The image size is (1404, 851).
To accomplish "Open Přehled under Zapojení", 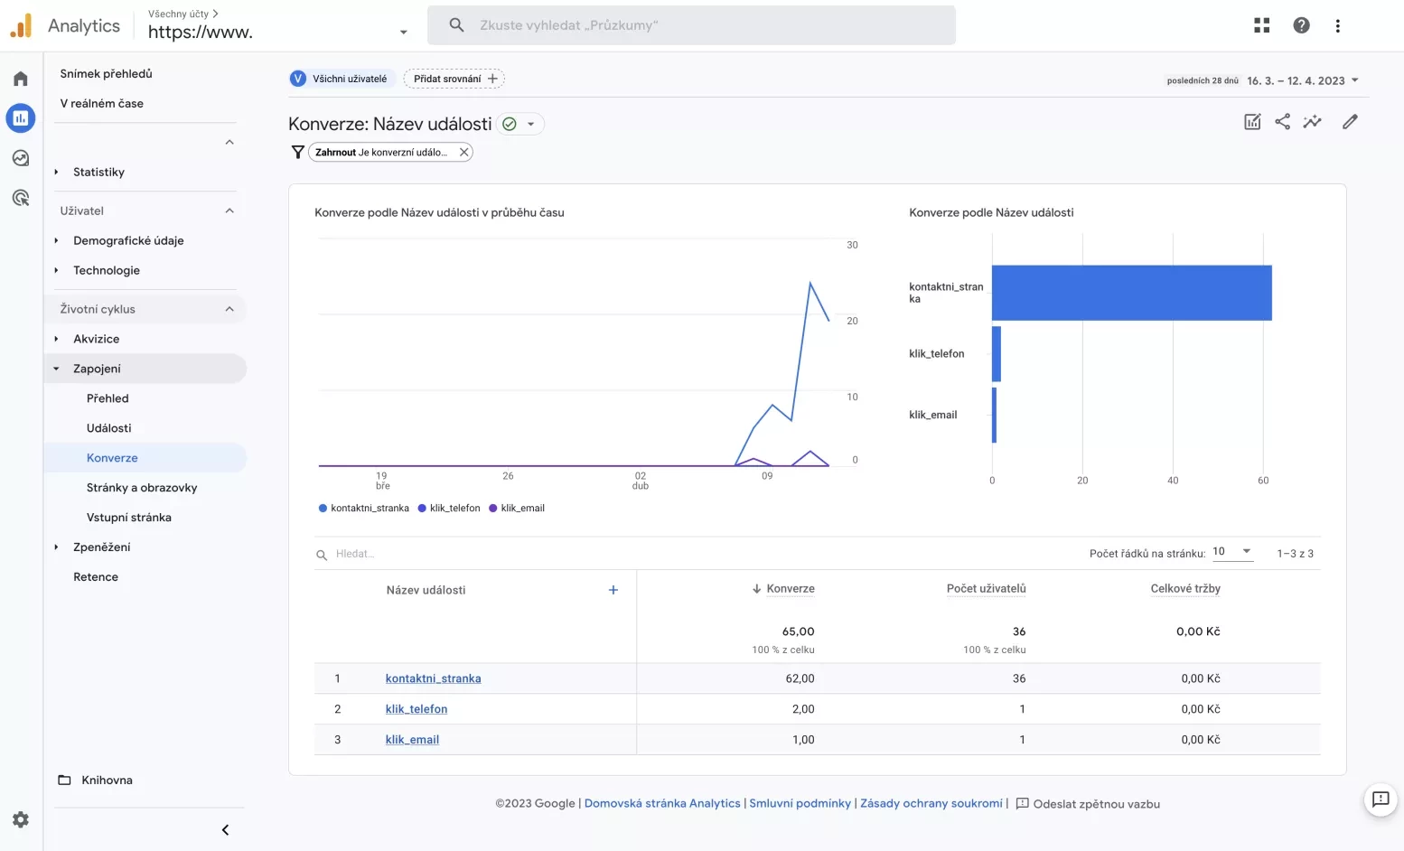I will coord(108,398).
